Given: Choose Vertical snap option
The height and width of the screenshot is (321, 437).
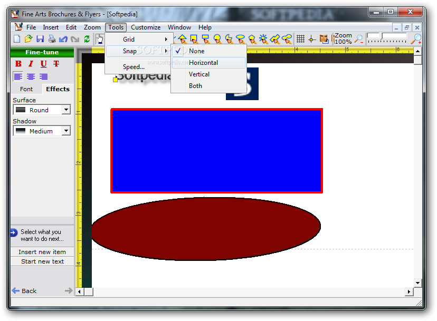Looking at the screenshot, I should tap(209, 74).
